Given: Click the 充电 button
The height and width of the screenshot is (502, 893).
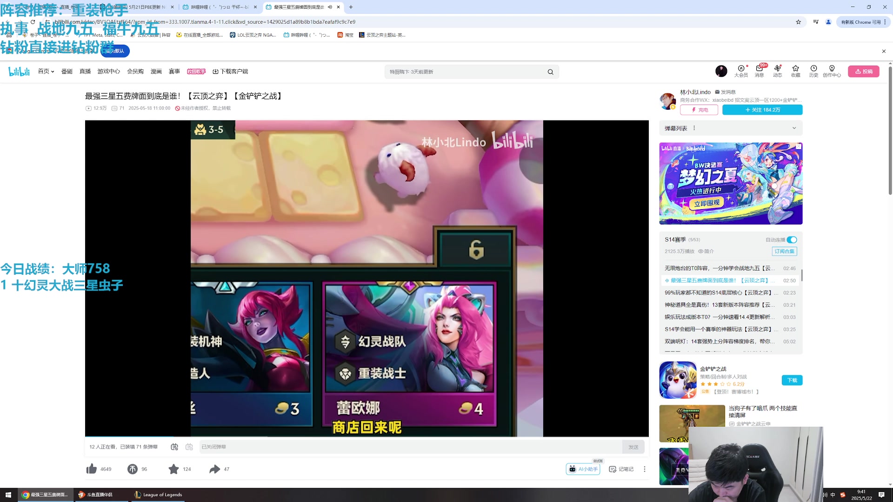Looking at the screenshot, I should [x=699, y=110].
